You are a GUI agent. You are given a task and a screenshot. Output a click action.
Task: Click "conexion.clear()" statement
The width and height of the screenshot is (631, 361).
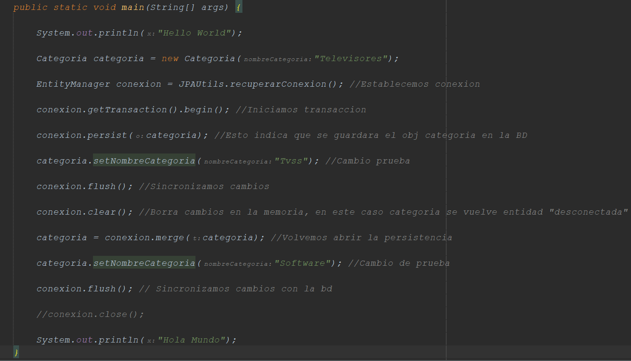point(85,212)
